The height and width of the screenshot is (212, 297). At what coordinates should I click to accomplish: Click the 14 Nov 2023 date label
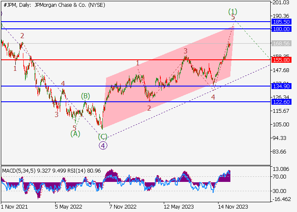pos(233,206)
